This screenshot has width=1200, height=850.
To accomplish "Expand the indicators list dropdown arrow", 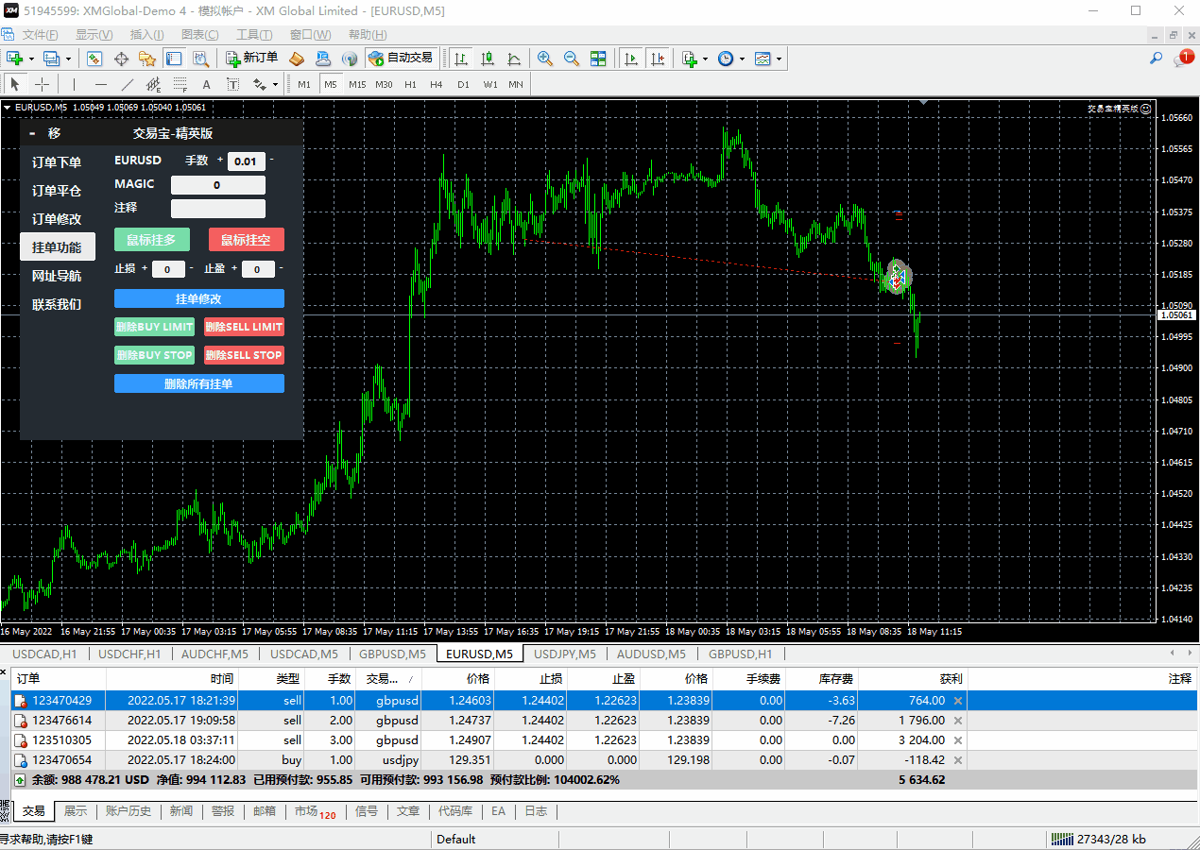I will 705,59.
